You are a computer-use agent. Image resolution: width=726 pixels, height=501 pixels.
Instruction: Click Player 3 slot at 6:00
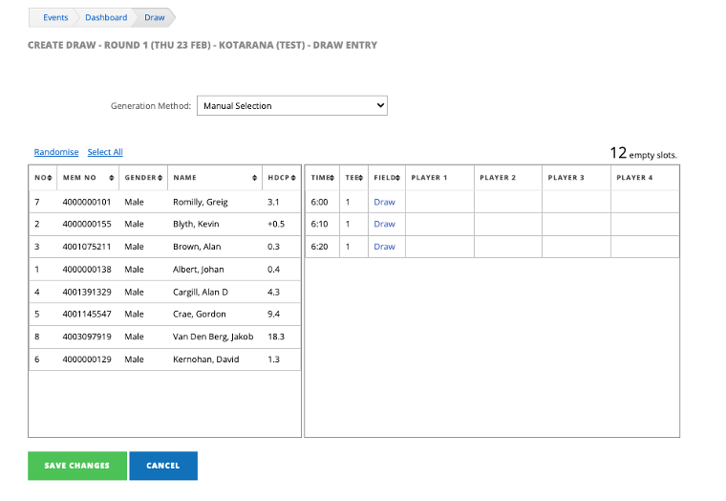point(576,202)
